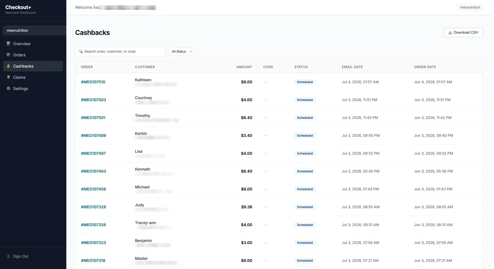The height and width of the screenshot is (269, 494).
Task: Click the $3.00 amount in Benjamin's row
Action: click(246, 243)
